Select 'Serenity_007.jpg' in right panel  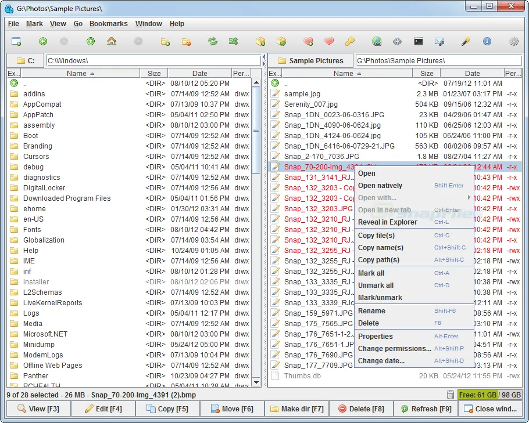pos(395,104)
